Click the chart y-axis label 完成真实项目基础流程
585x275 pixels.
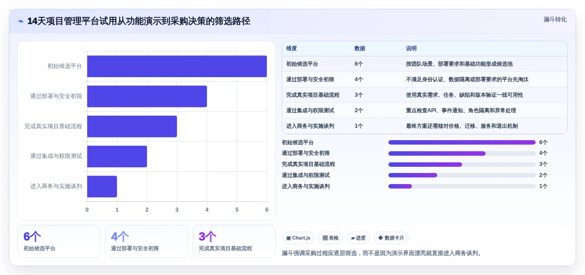click(x=53, y=126)
